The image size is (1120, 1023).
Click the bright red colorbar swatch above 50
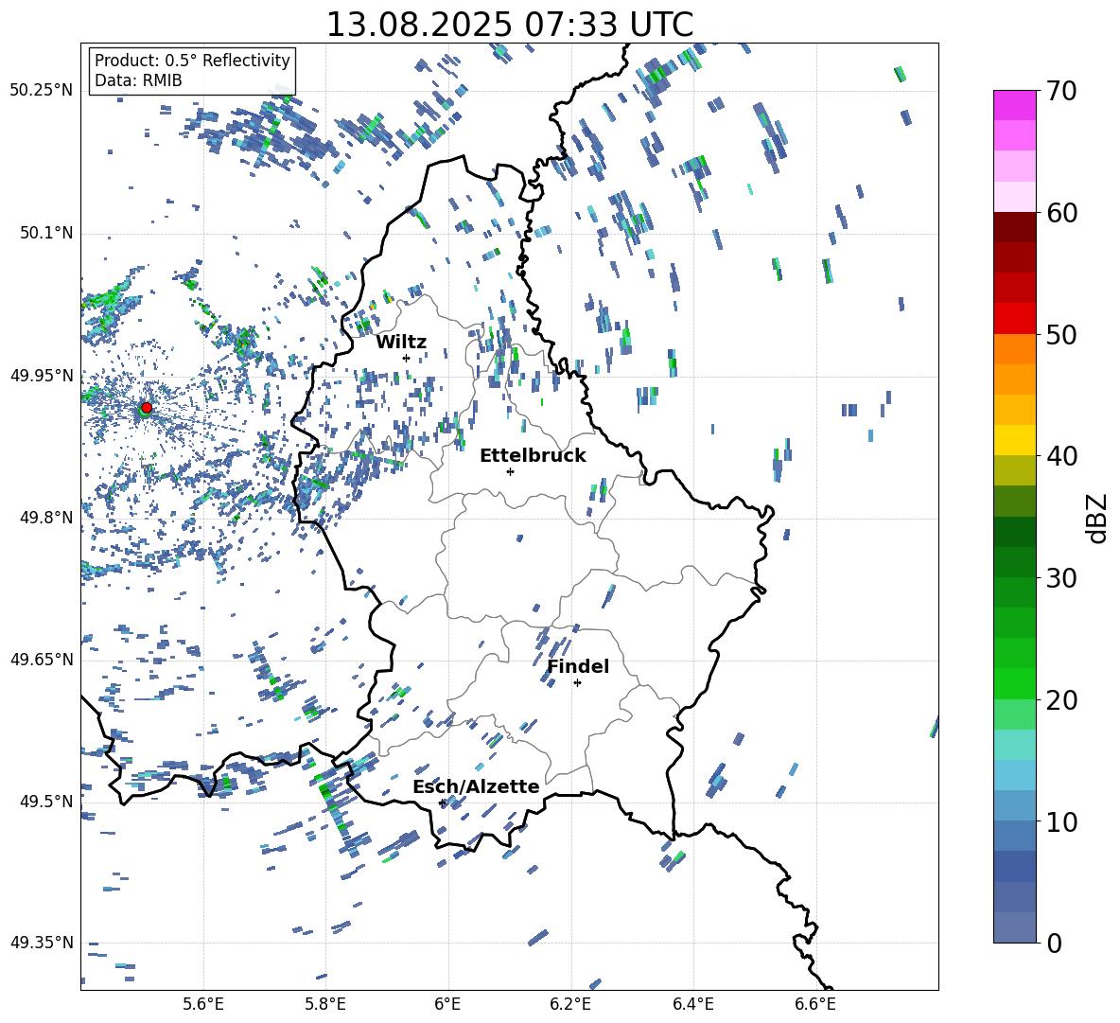pyautogui.click(x=1015, y=318)
